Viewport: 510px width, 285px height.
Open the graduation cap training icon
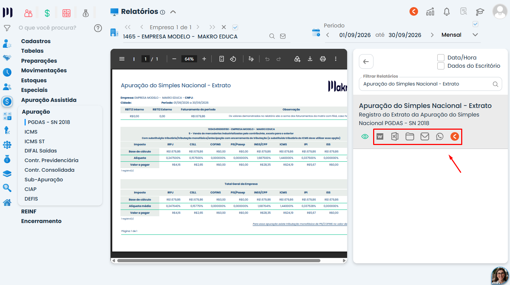(480, 12)
